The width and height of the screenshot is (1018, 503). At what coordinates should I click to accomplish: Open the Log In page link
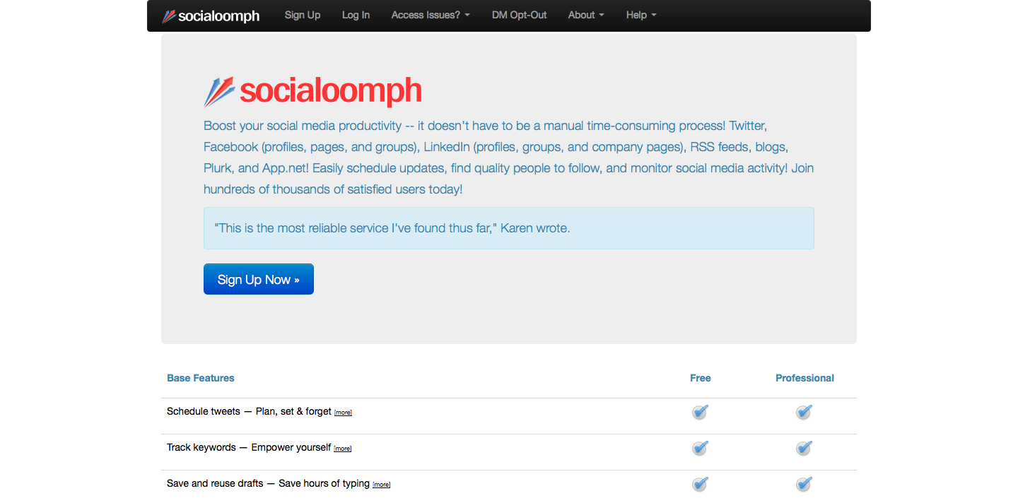click(x=356, y=15)
